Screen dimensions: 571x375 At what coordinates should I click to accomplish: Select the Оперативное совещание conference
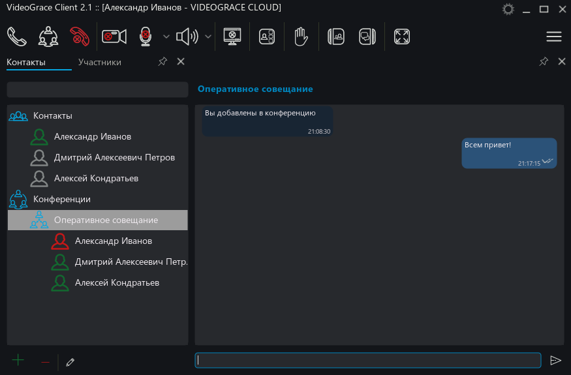point(98,220)
